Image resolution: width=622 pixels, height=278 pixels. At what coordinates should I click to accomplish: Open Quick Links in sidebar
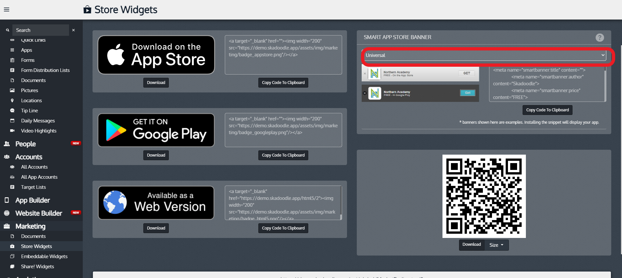point(33,40)
